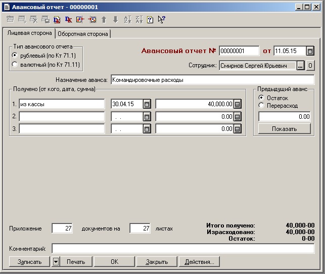The image size is (325, 274).
Task: Open calendar for third row date
Action: pos(147,129)
